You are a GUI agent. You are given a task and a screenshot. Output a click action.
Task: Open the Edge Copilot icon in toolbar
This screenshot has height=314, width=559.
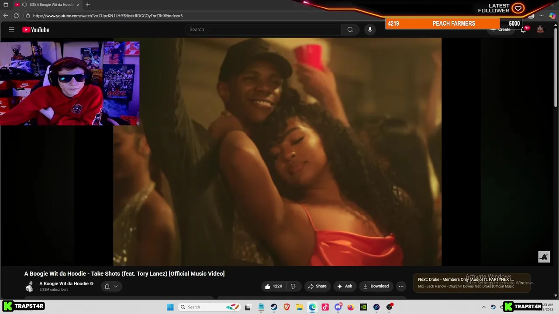point(552,16)
